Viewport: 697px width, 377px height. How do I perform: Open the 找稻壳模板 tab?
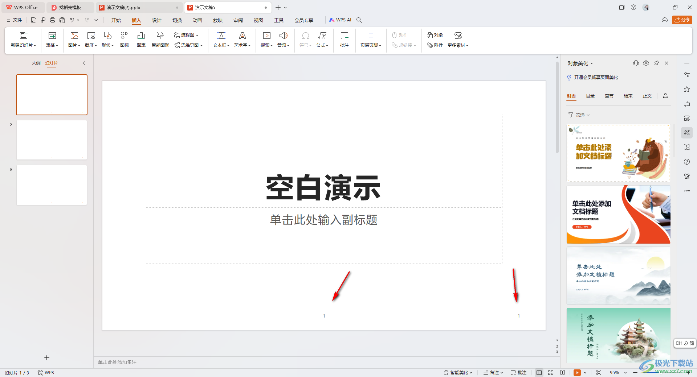70,8
